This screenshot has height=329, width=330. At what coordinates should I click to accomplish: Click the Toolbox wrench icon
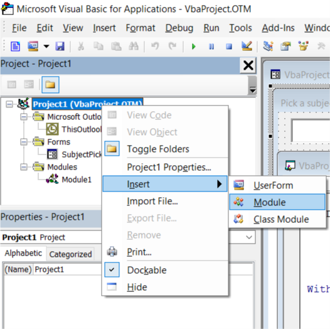321,46
